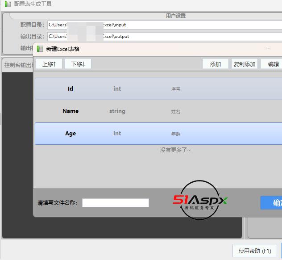Minimize the 新建Excel表格 dialog
Image resolution: width=282 pixels, height=260 pixels.
pyautogui.click(x=268, y=49)
